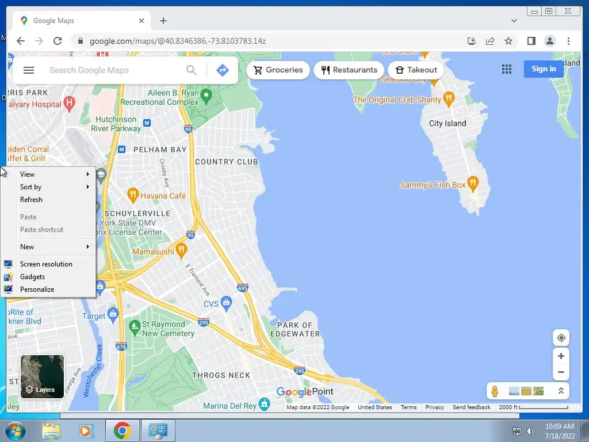Open Directions with the blue arrow icon
Screen dimensions: 589x442
click(x=223, y=70)
